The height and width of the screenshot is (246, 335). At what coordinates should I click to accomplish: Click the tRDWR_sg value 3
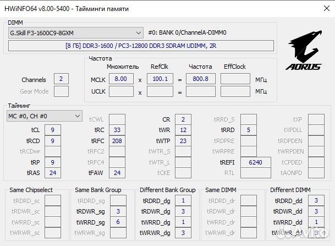118,211
